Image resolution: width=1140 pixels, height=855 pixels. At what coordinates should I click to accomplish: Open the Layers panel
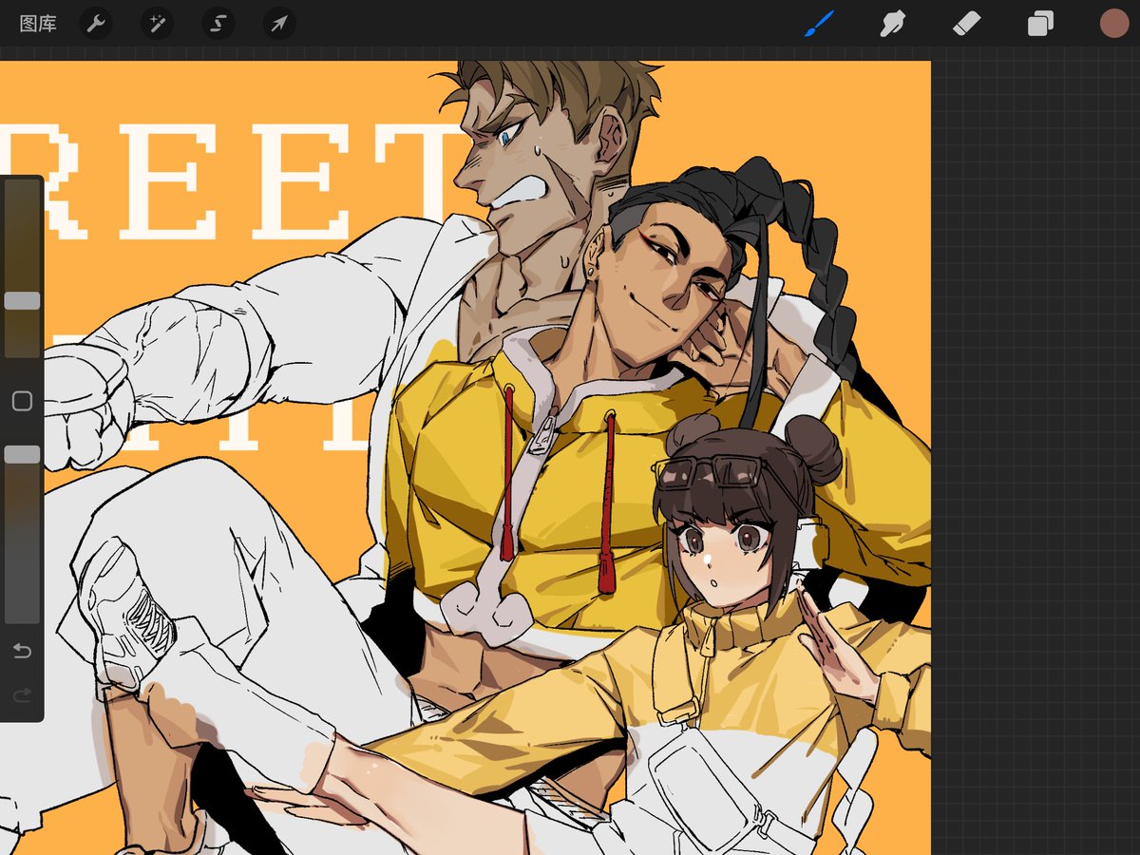point(1040,24)
